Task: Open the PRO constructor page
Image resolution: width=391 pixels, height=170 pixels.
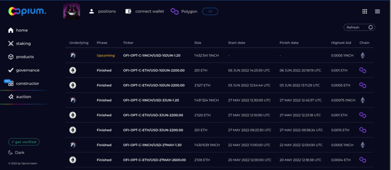Action: [x=27, y=83]
